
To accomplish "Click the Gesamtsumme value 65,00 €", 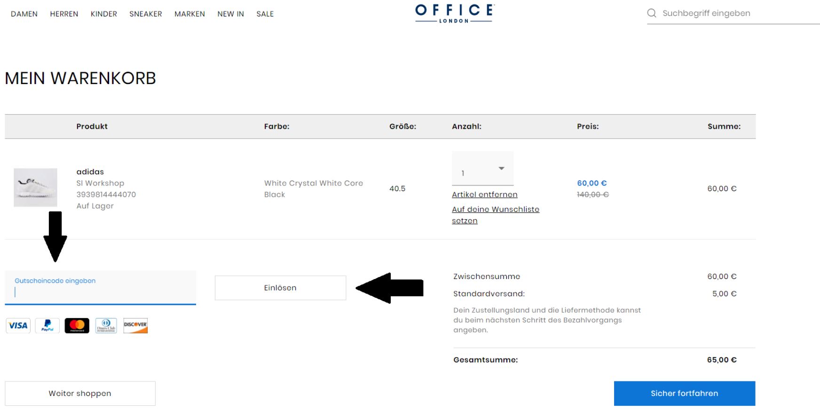I will [x=722, y=360].
